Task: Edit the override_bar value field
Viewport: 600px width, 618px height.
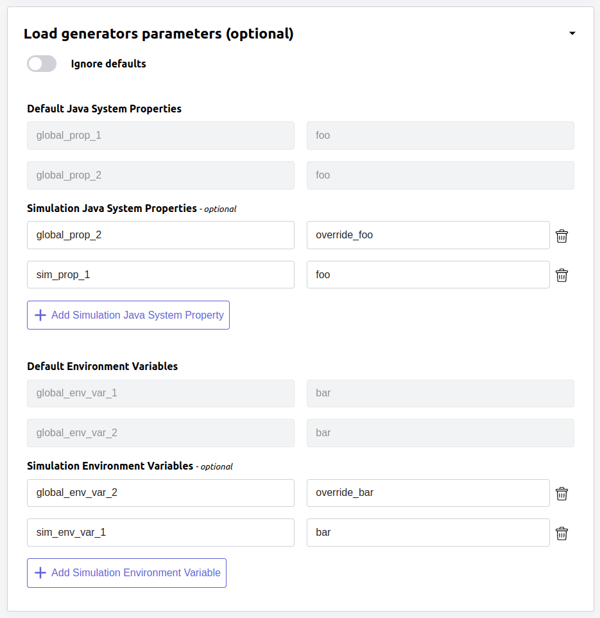Action: click(428, 493)
